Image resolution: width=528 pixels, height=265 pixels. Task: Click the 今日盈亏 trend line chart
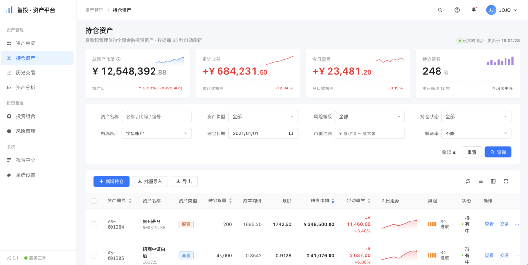[390, 60]
